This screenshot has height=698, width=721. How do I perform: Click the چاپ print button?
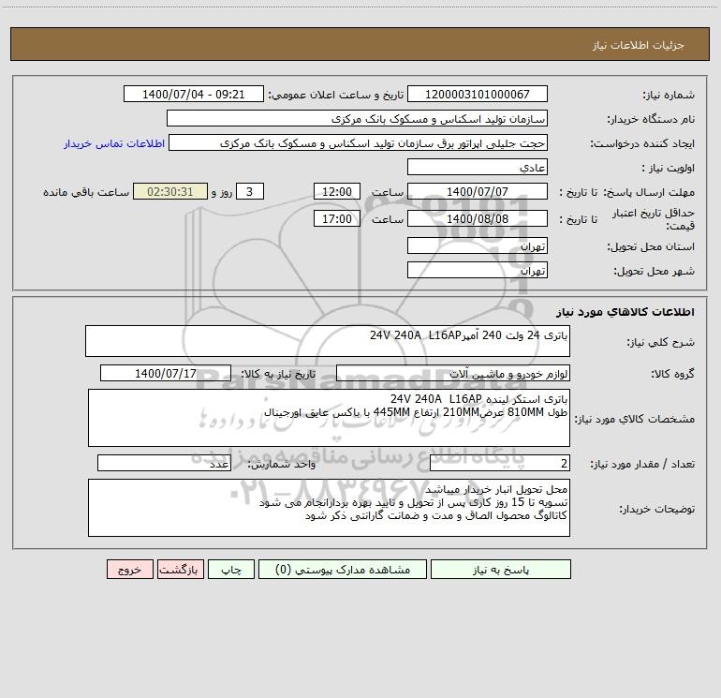click(231, 569)
